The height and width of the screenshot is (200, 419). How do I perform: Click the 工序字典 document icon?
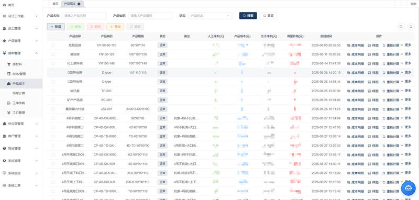pyautogui.click(x=8, y=103)
